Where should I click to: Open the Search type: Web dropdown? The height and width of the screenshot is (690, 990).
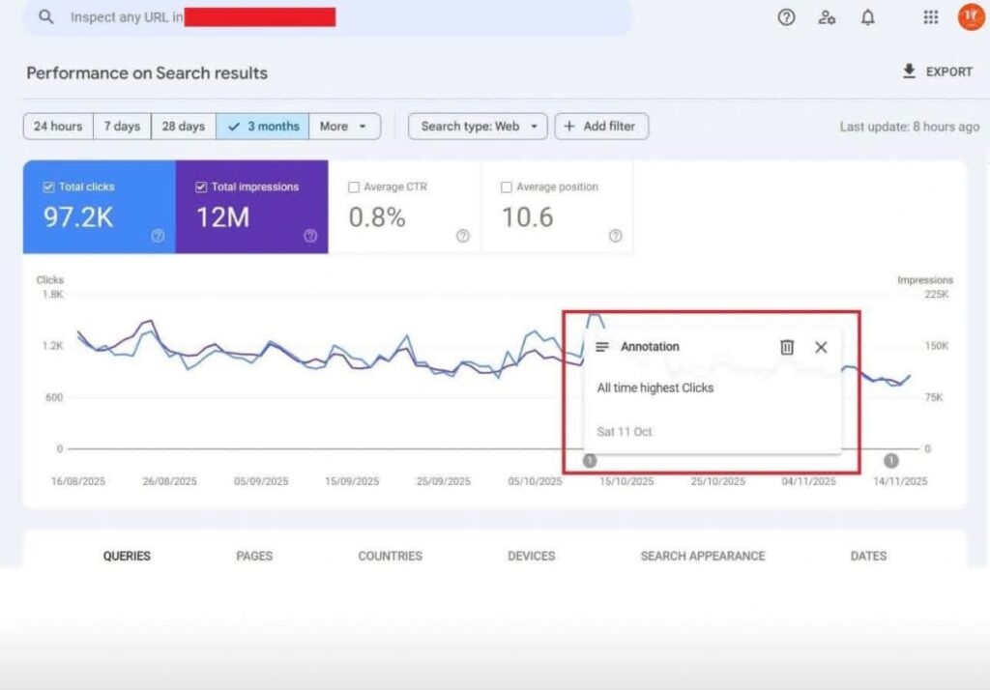click(478, 127)
